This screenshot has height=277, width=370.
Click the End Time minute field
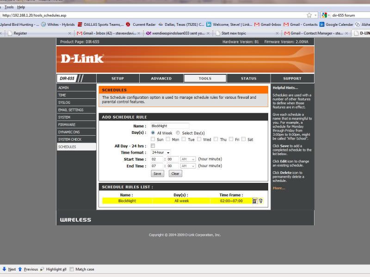click(x=173, y=166)
